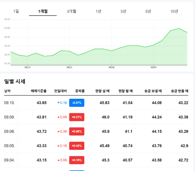
Task: Click the red up arrow 0.18 change
Action: (62, 146)
